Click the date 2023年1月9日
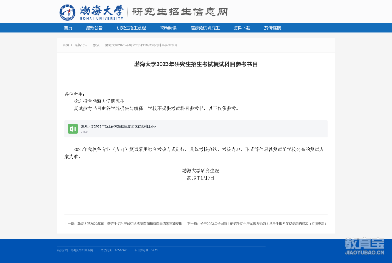 point(200,178)
